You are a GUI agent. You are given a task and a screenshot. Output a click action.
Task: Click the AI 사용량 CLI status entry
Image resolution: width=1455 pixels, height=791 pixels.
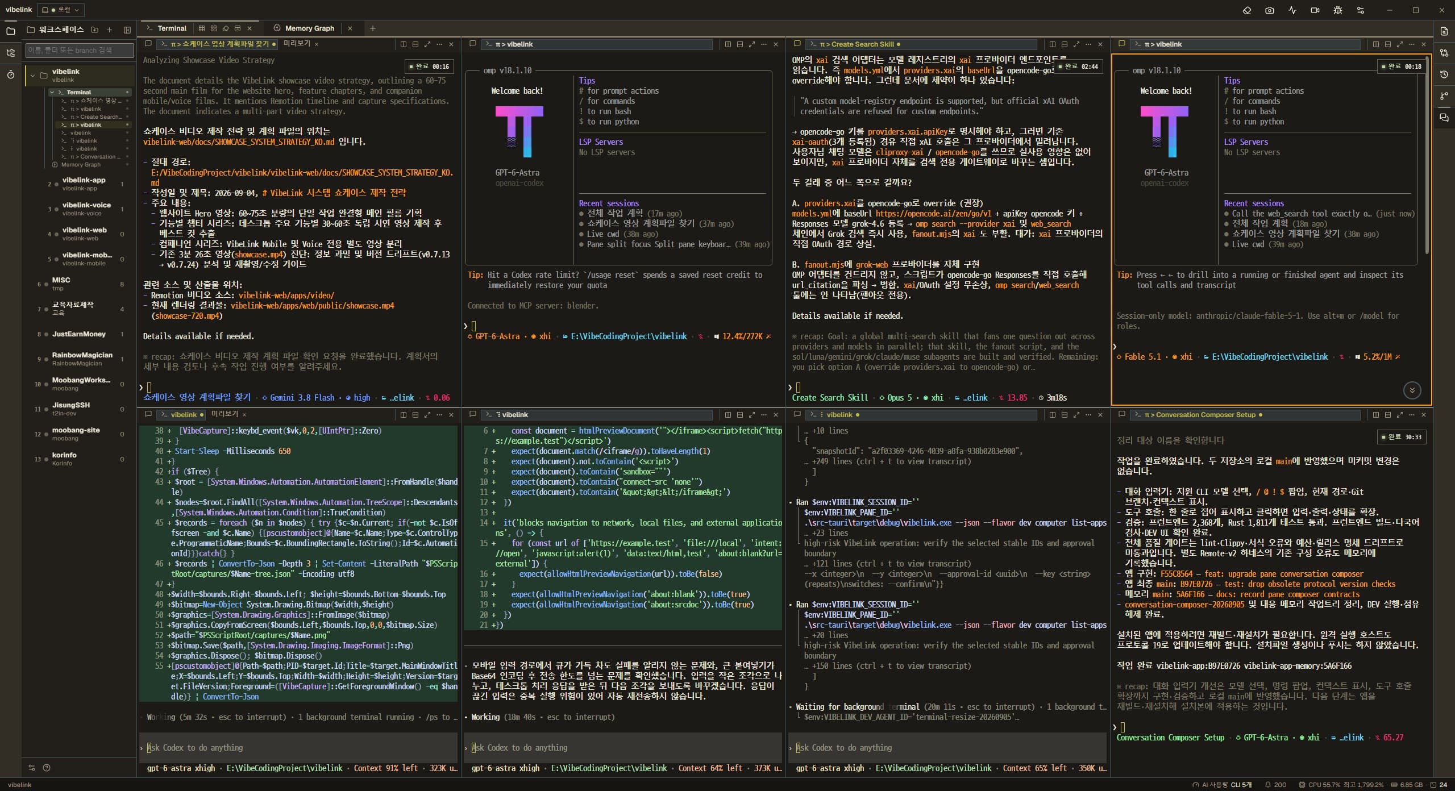(1222, 785)
